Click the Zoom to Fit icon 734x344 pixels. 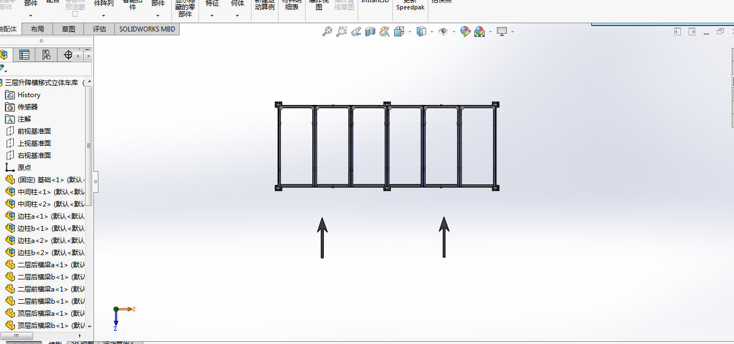tap(327, 31)
